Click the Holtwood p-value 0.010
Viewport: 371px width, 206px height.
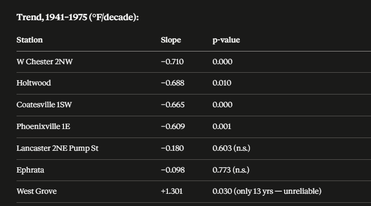point(222,83)
